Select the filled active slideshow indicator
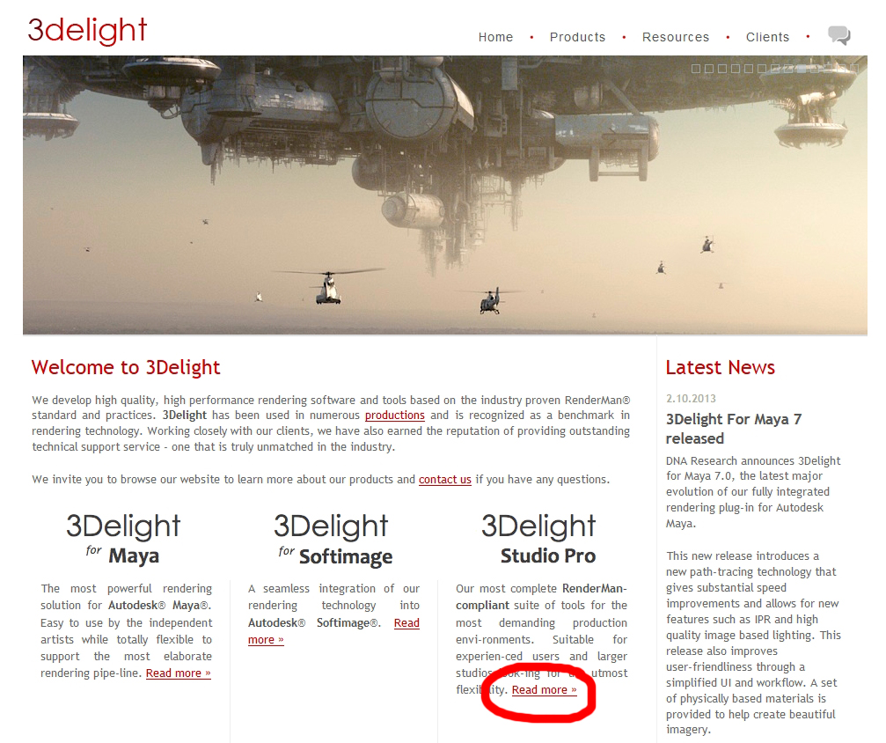This screenshot has height=743, width=886. [x=802, y=69]
